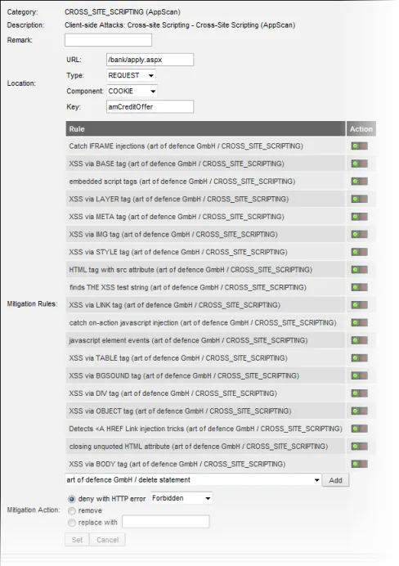Select the Catch IFRAME injections rule text
The width and height of the screenshot is (399, 566).
coord(186,146)
